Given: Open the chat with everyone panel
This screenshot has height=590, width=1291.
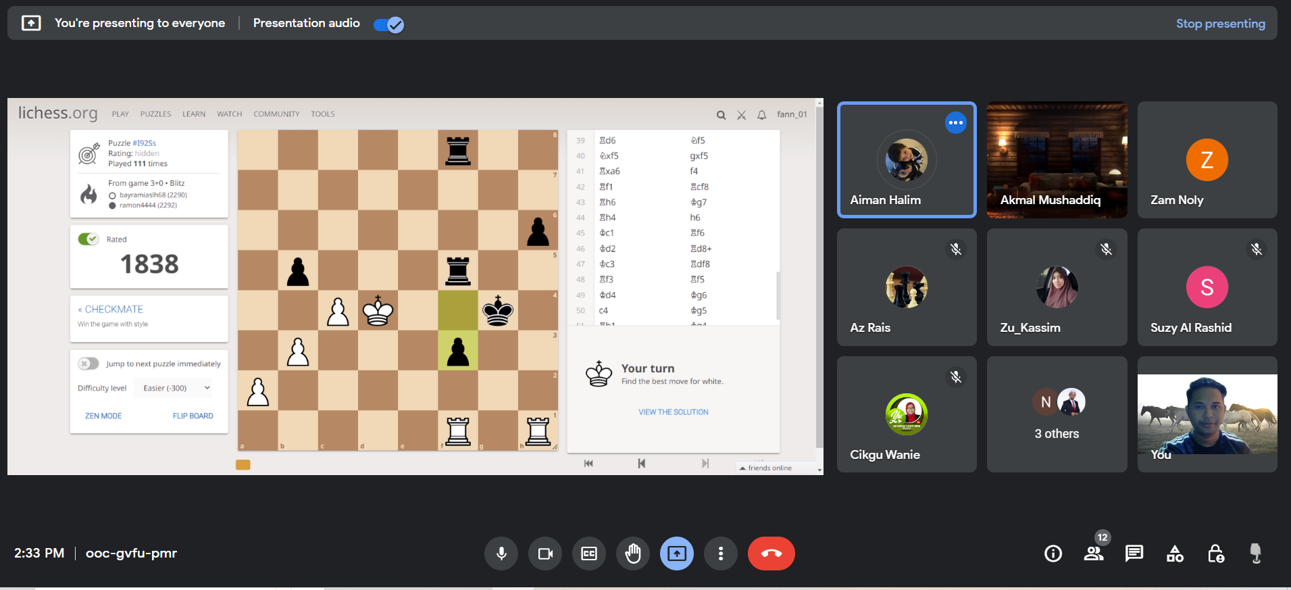Looking at the screenshot, I should pos(1134,554).
